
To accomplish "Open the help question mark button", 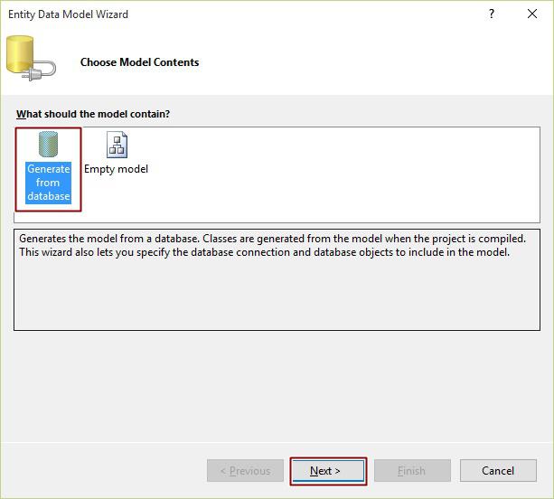I will [492, 14].
